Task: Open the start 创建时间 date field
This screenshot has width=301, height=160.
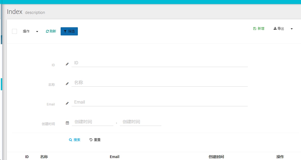Action: click(x=93, y=122)
